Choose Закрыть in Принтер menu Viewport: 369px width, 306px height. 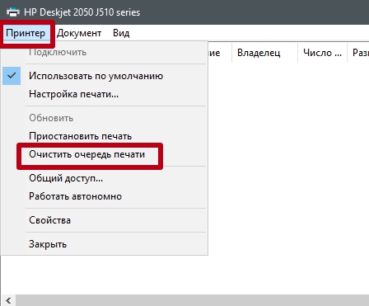pos(105,244)
